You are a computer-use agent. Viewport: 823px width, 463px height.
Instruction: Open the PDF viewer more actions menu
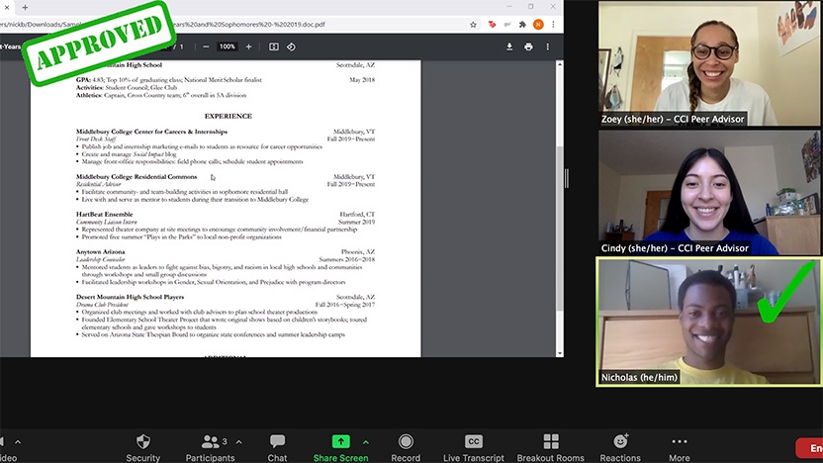tap(547, 46)
